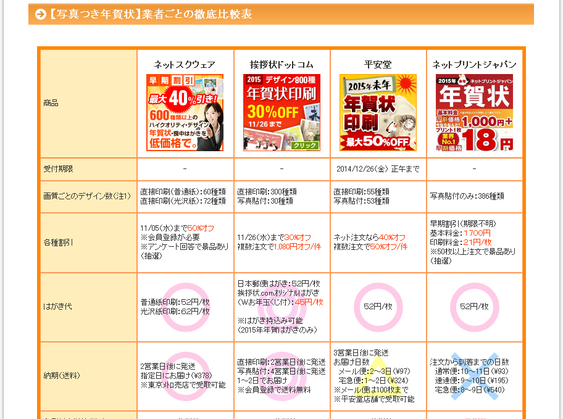Click ※平安堂店舗で受取可能 note
The width and height of the screenshot is (563, 419).
click(374, 399)
